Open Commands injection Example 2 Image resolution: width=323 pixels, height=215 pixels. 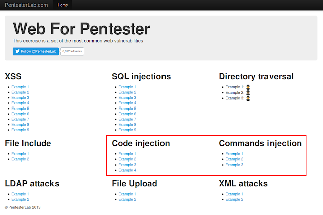tap(234, 159)
